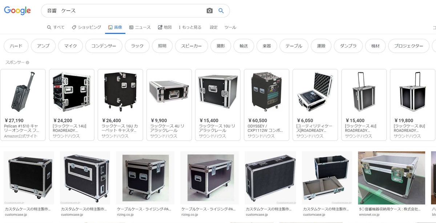Switch to the ショッピング tab

pos(86,27)
